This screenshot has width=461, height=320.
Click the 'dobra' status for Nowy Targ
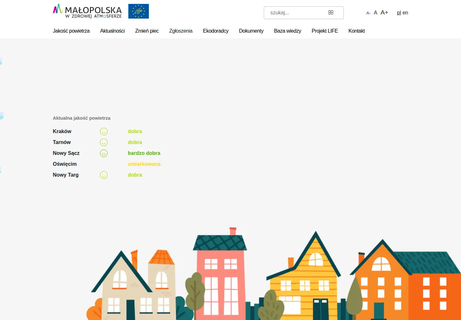point(135,175)
